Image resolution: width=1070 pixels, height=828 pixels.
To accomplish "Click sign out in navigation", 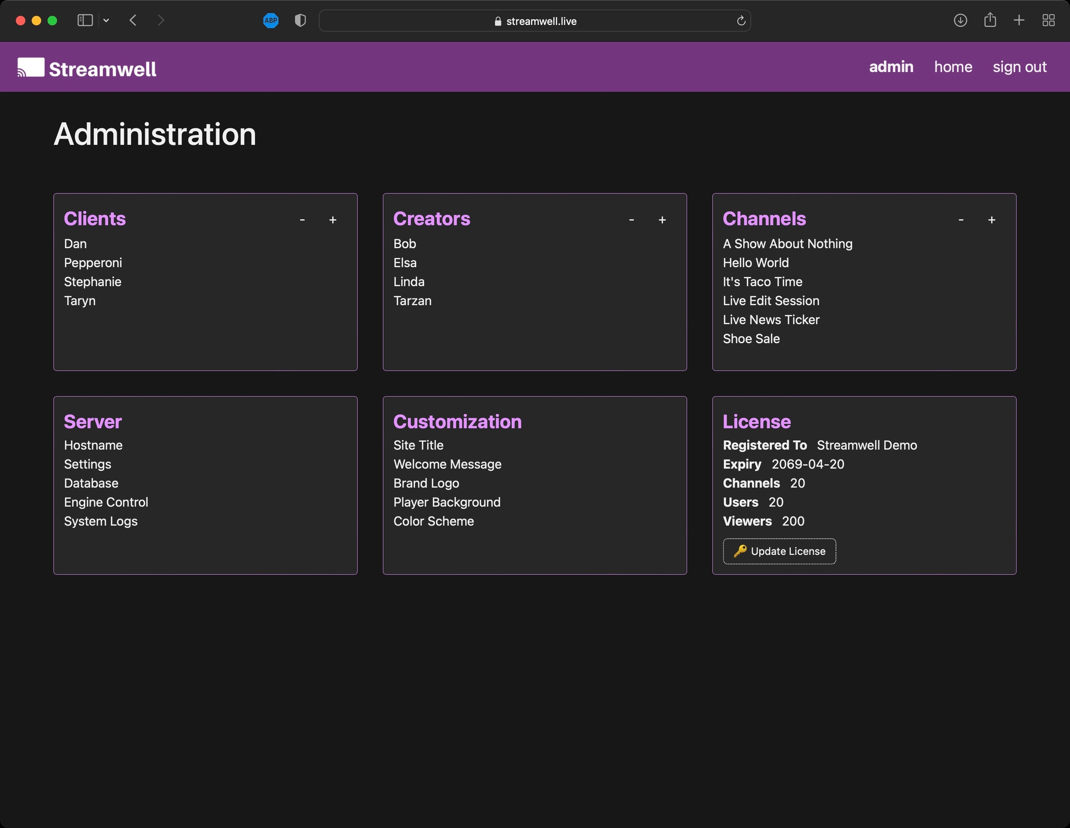I will click(1019, 66).
